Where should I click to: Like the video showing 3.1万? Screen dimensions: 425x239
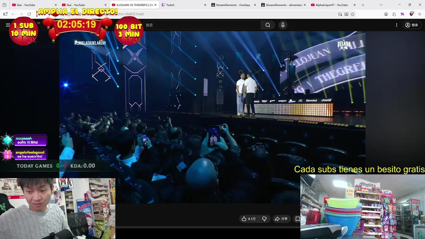pos(248,219)
